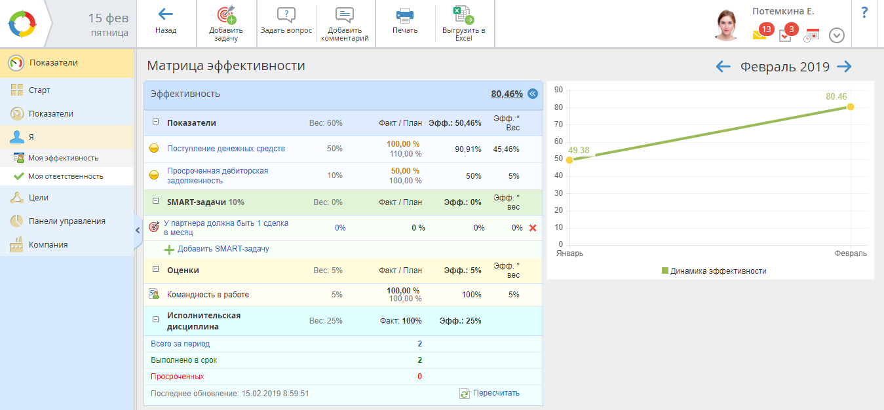
Task: Click the Add task target icon
Action: coord(226,15)
